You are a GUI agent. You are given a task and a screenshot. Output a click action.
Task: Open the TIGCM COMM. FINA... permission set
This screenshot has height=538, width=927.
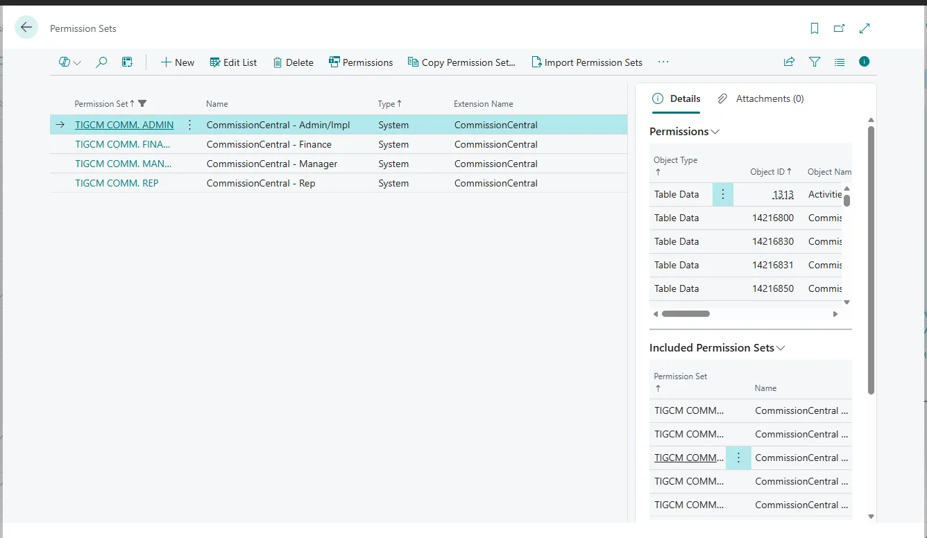click(123, 144)
